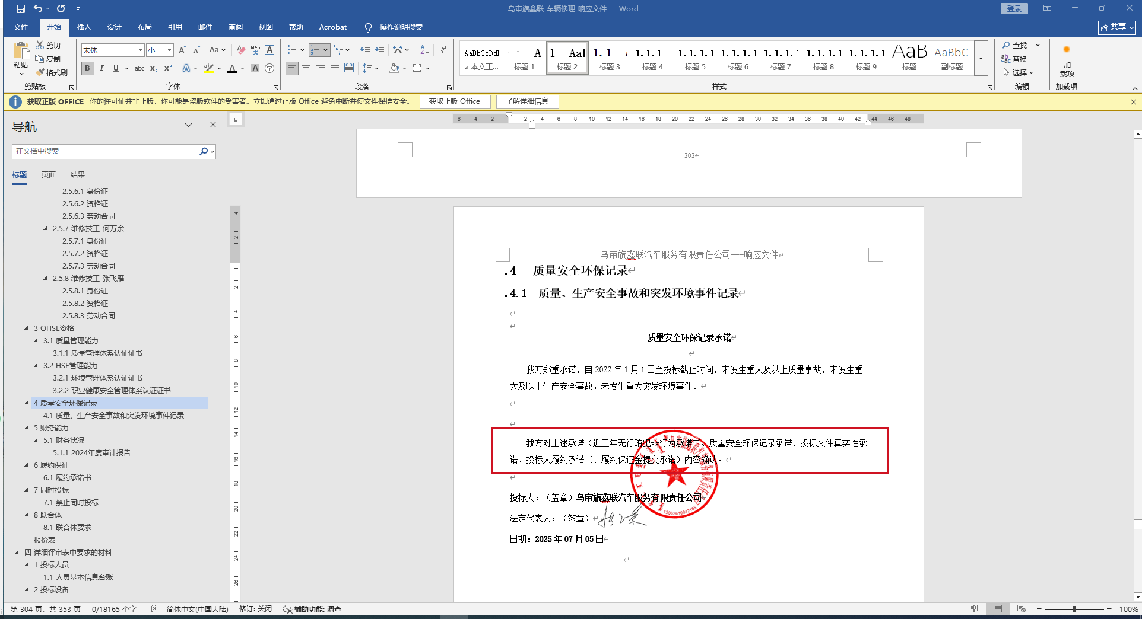1142x619 pixels.
Task: Click the search magnifier in navigation pane
Action: [x=204, y=151]
